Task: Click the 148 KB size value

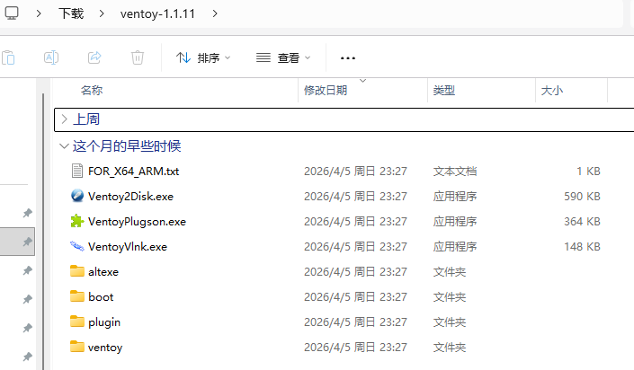Action: (x=582, y=246)
